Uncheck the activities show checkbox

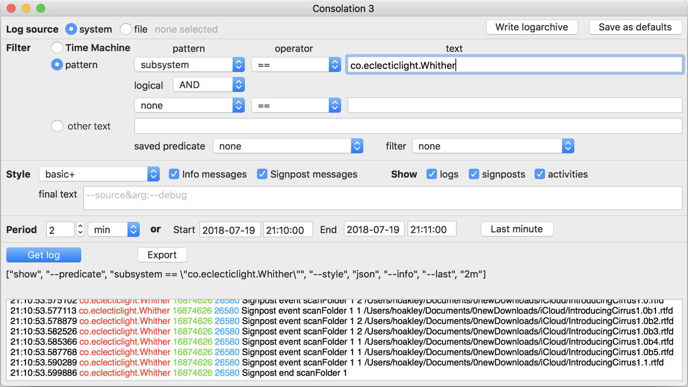point(540,174)
